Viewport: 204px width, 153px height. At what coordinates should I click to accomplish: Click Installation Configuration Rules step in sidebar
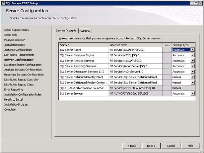[x=23, y=95]
